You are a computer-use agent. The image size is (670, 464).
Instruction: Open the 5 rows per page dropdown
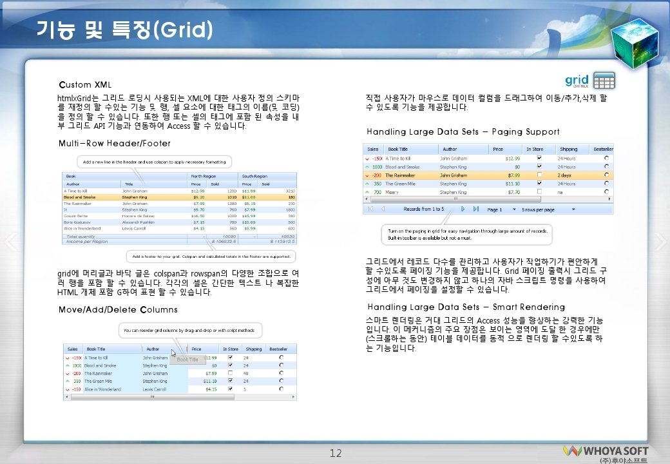(x=573, y=209)
